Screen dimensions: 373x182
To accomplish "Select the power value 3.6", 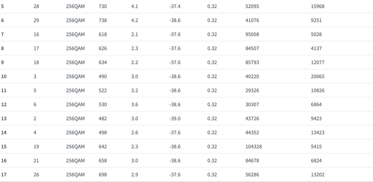I will point(134,104).
